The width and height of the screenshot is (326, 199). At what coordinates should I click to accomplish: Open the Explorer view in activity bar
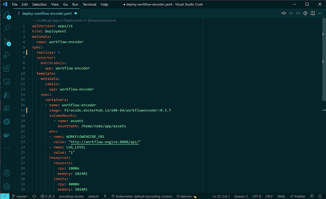coord(7,15)
